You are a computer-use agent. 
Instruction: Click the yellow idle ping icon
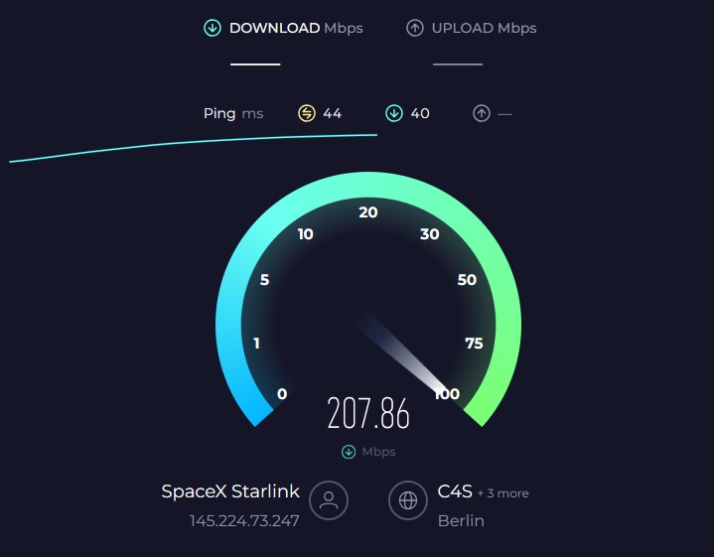coord(307,113)
